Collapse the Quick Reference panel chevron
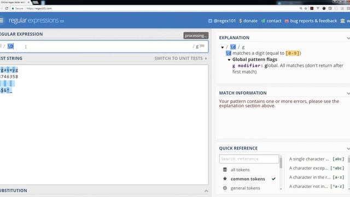This screenshot has width=350, height=197. click(x=348, y=148)
